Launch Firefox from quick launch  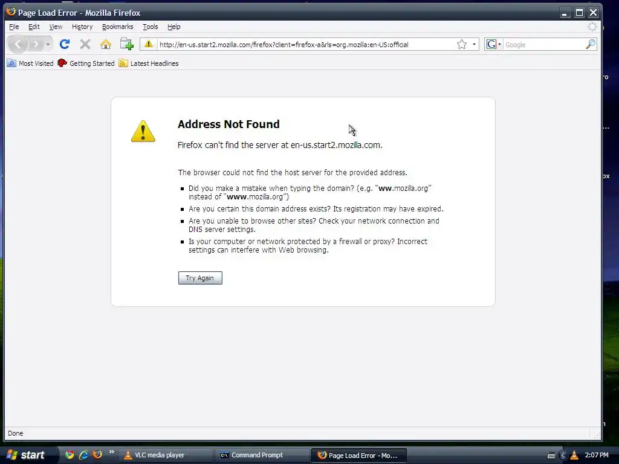coord(97,454)
